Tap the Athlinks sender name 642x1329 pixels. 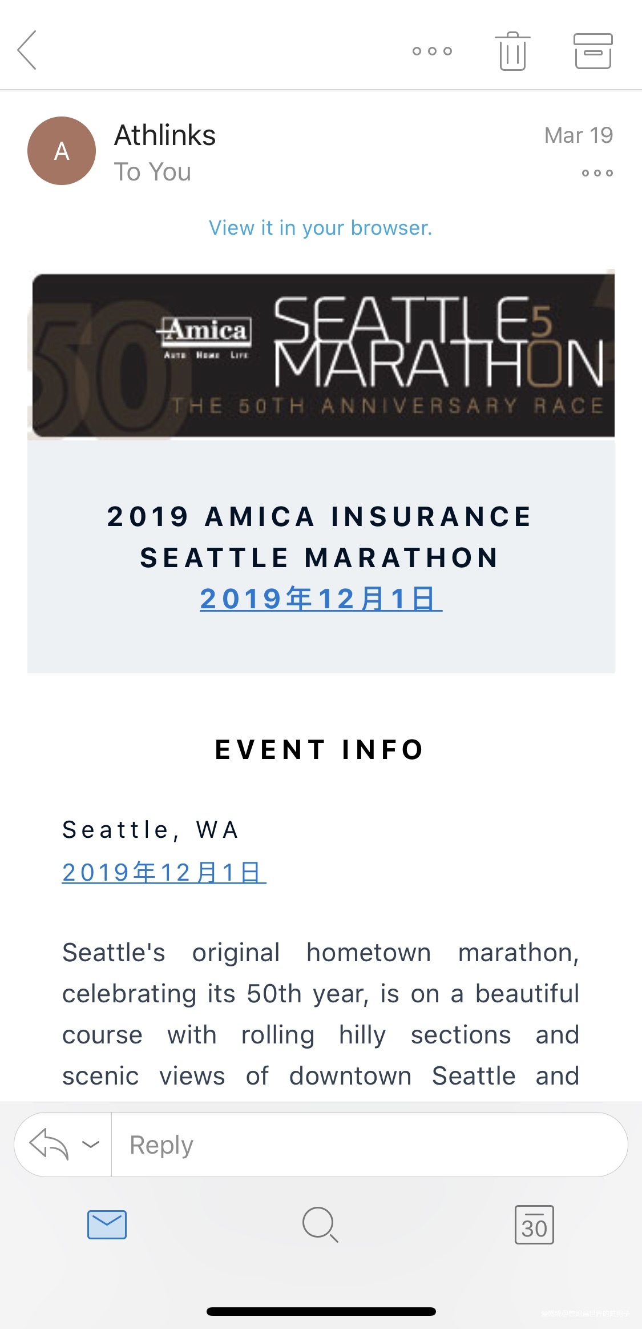pyautogui.click(x=165, y=135)
